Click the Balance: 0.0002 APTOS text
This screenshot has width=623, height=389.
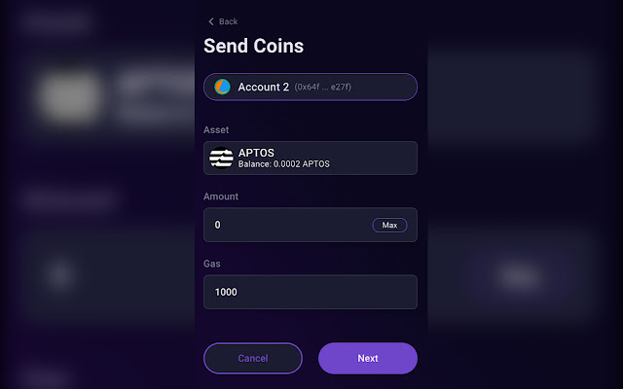pos(283,164)
